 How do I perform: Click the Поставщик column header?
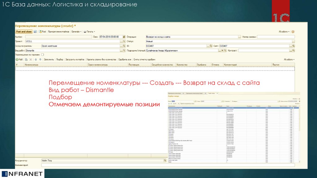(140, 65)
